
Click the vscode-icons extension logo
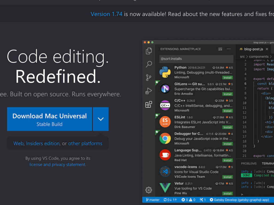[165, 171]
